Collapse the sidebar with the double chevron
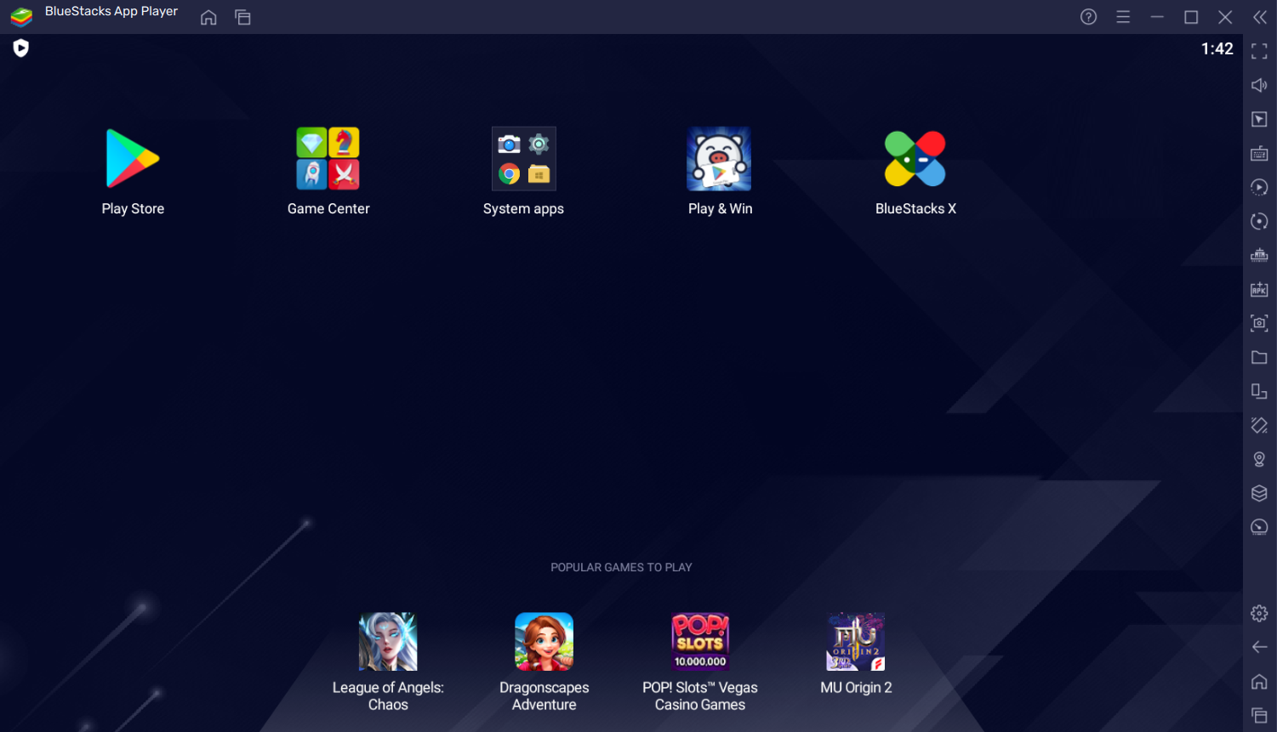 click(1260, 16)
